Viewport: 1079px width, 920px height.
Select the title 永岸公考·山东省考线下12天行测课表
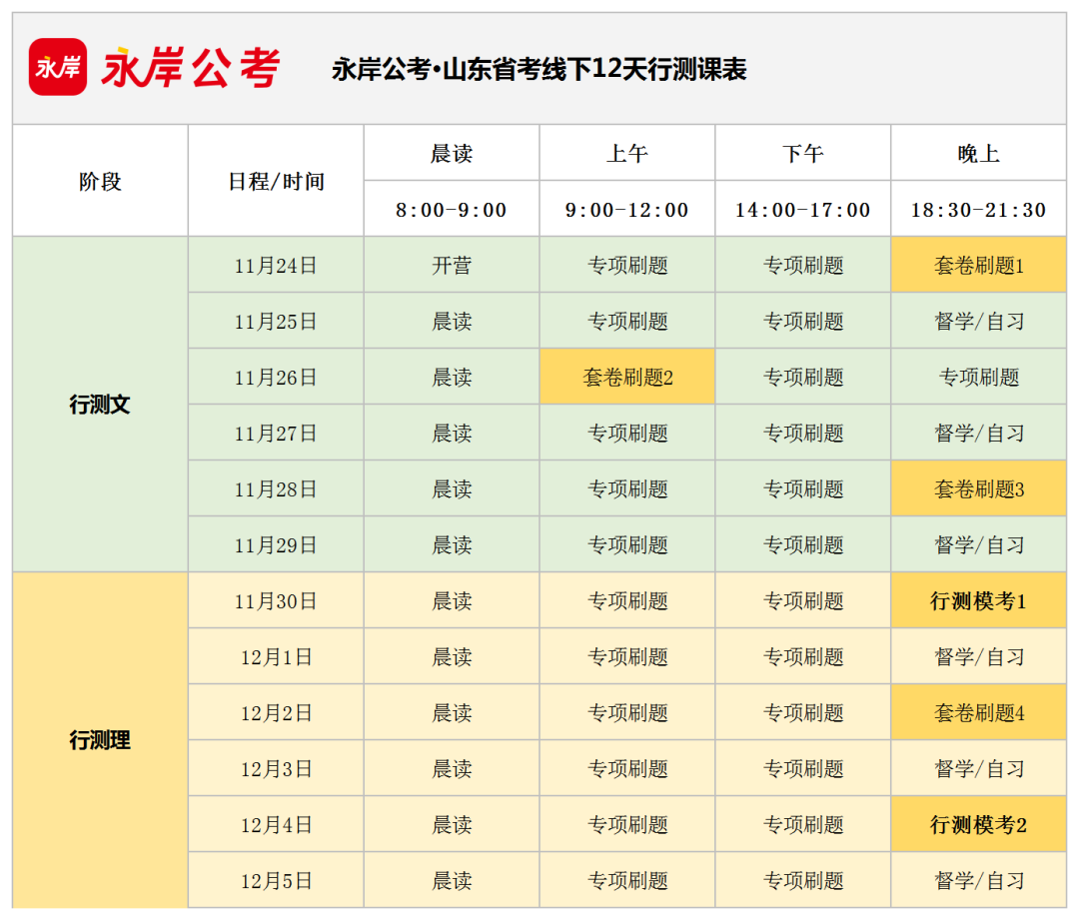point(539,69)
